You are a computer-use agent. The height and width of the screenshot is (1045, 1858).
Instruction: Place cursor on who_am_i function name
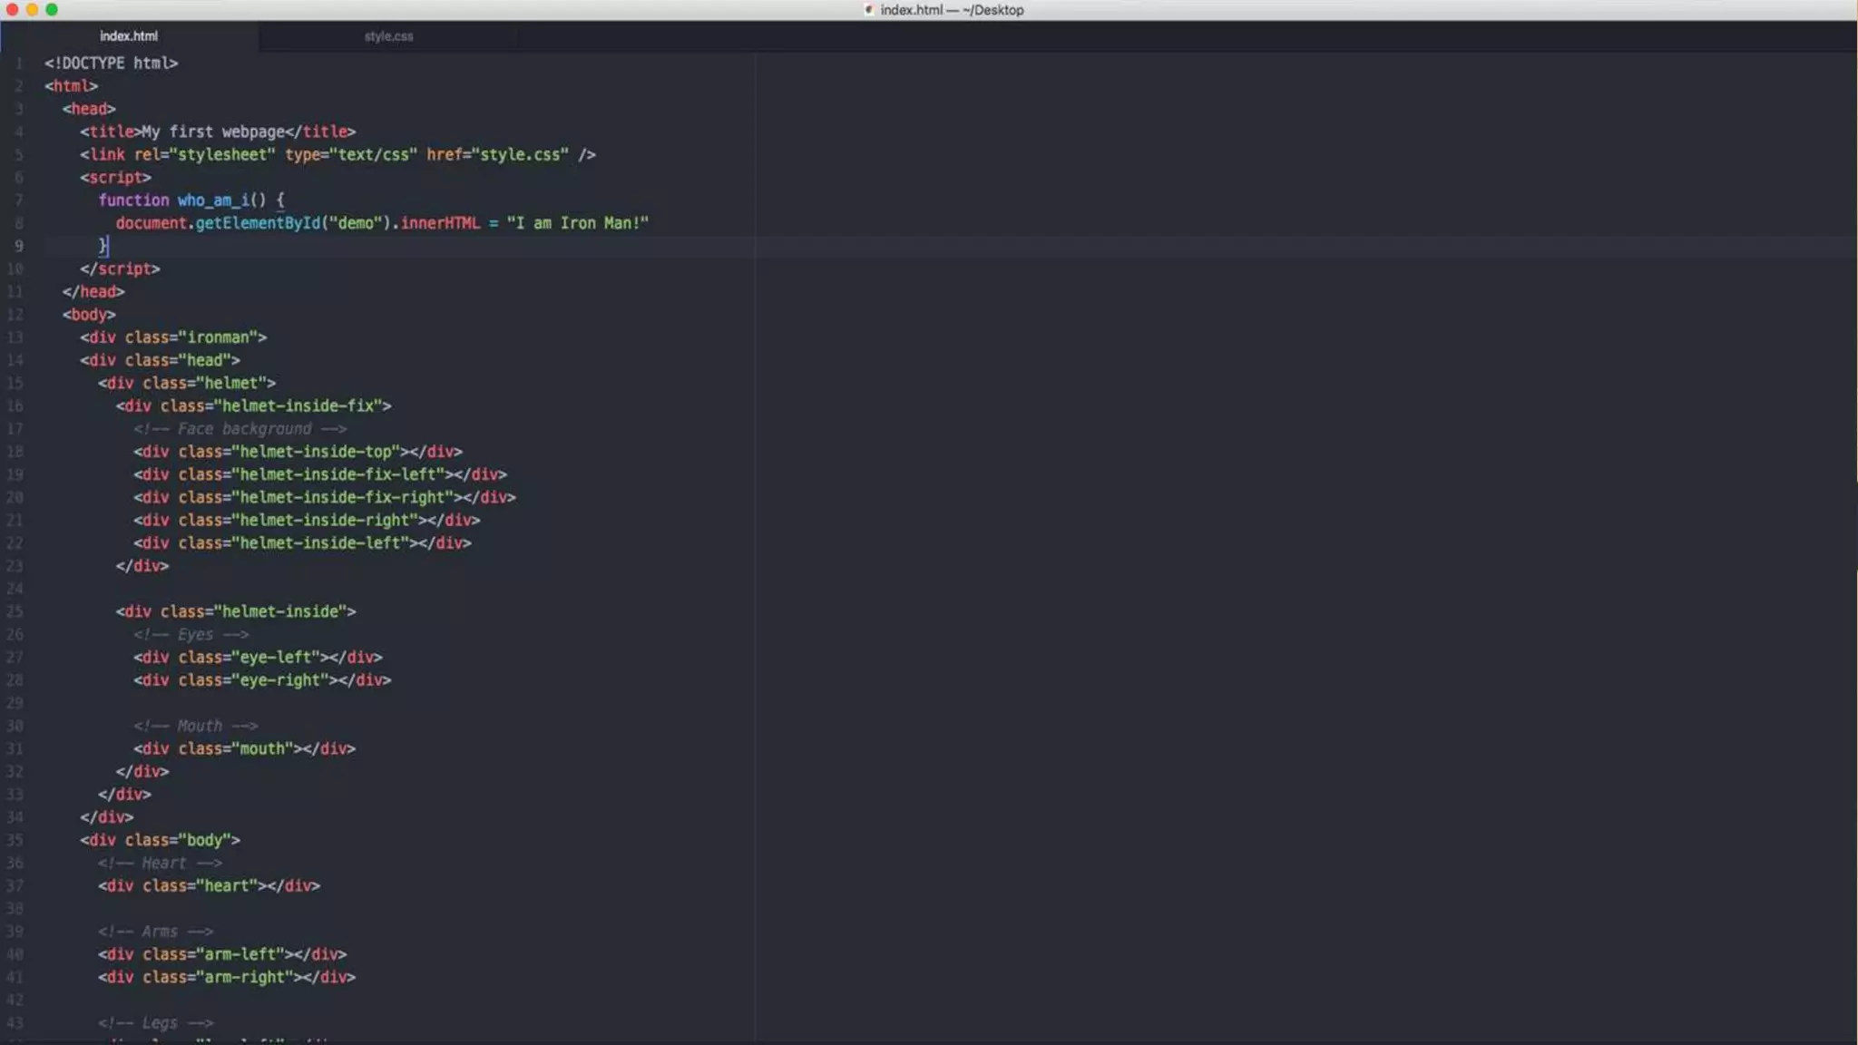pyautogui.click(x=213, y=200)
